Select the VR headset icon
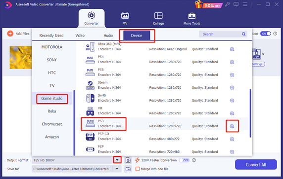 click(90, 111)
